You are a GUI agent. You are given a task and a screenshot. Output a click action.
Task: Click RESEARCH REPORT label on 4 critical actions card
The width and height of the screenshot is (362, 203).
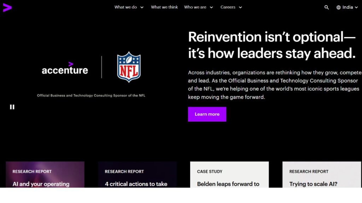(x=124, y=172)
